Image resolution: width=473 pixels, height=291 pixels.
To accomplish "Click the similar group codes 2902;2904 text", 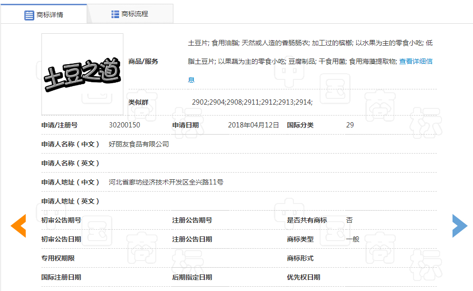I will pyautogui.click(x=252, y=102).
